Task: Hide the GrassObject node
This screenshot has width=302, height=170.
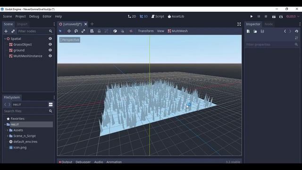Action: point(50,44)
